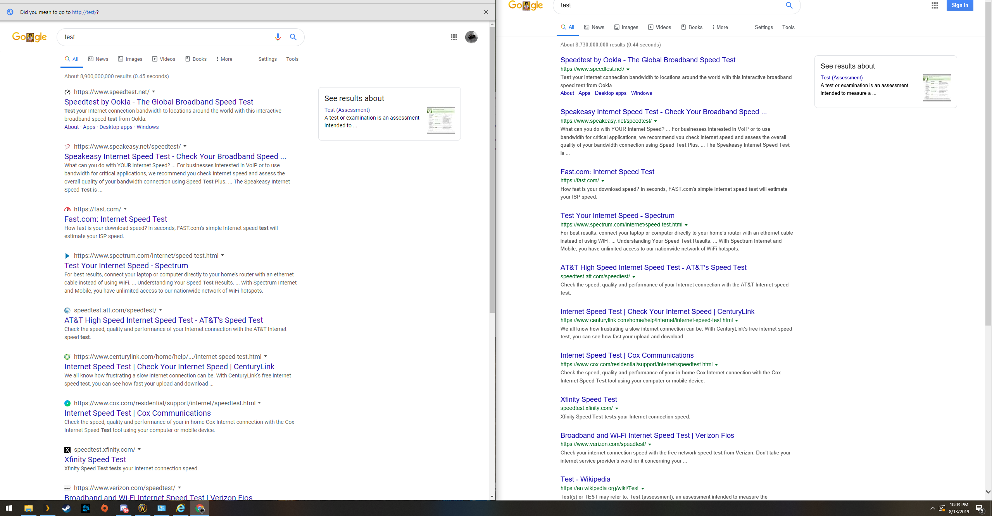Switch to News tab in left window
Viewport: 992px width, 516px height.
point(98,59)
